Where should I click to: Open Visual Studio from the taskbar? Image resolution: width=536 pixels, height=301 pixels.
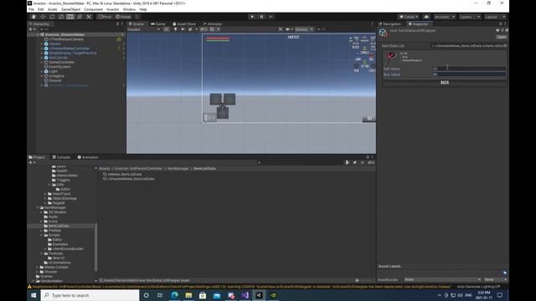pos(245,295)
